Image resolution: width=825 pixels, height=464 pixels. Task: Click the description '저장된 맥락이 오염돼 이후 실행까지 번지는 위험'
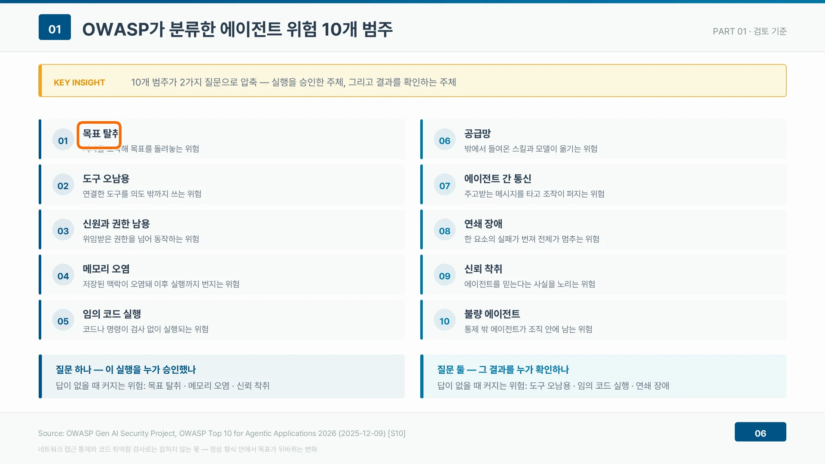pyautogui.click(x=161, y=284)
